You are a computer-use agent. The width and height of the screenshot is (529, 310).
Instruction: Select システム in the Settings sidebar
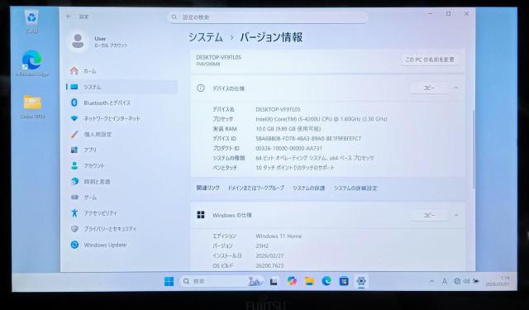tap(122, 87)
